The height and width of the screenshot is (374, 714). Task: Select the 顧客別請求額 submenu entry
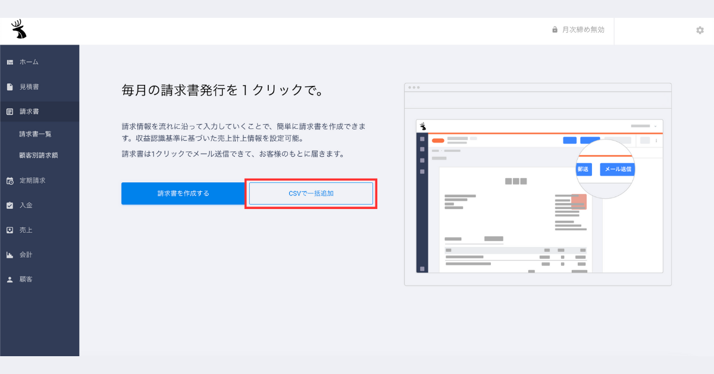coord(40,156)
